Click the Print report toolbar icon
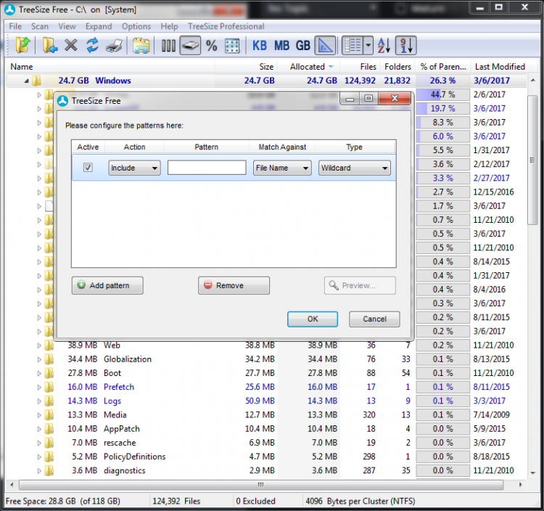This screenshot has height=511, width=544. click(x=114, y=46)
